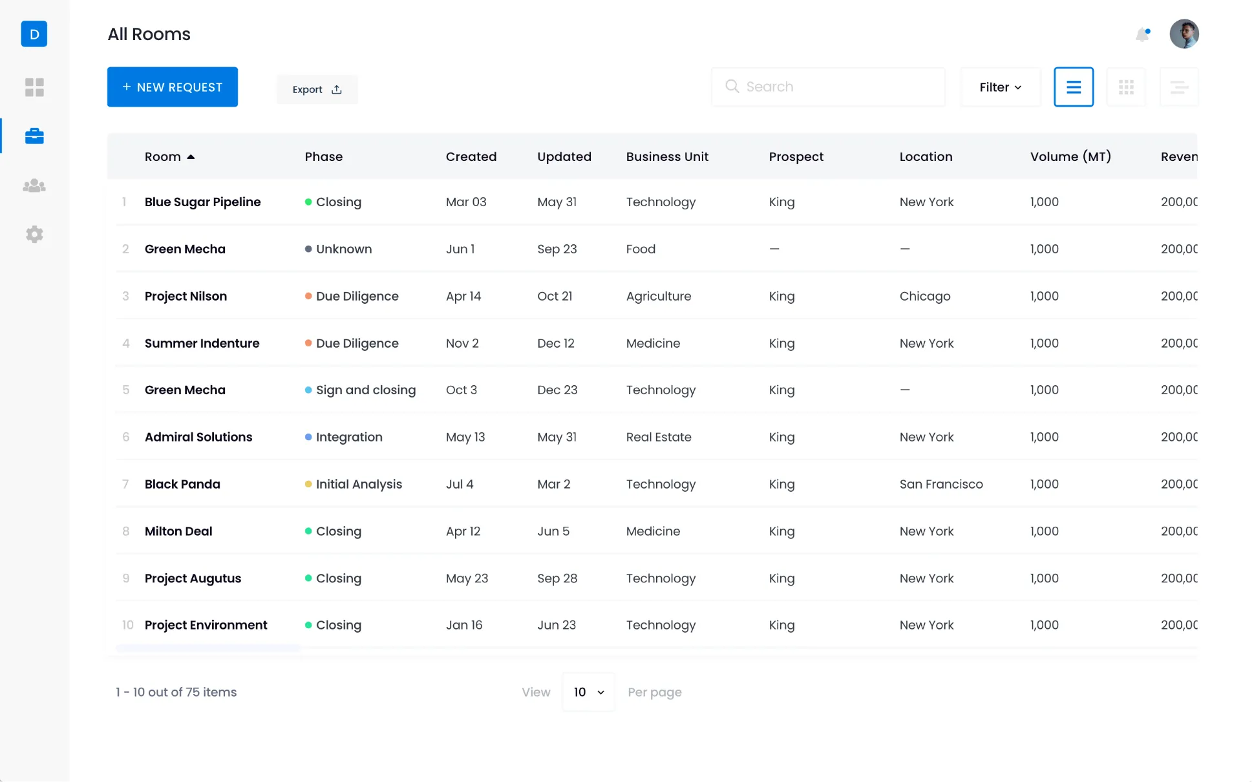This screenshot has width=1254, height=782.
Task: Click the Business Unit column header
Action: pos(666,157)
